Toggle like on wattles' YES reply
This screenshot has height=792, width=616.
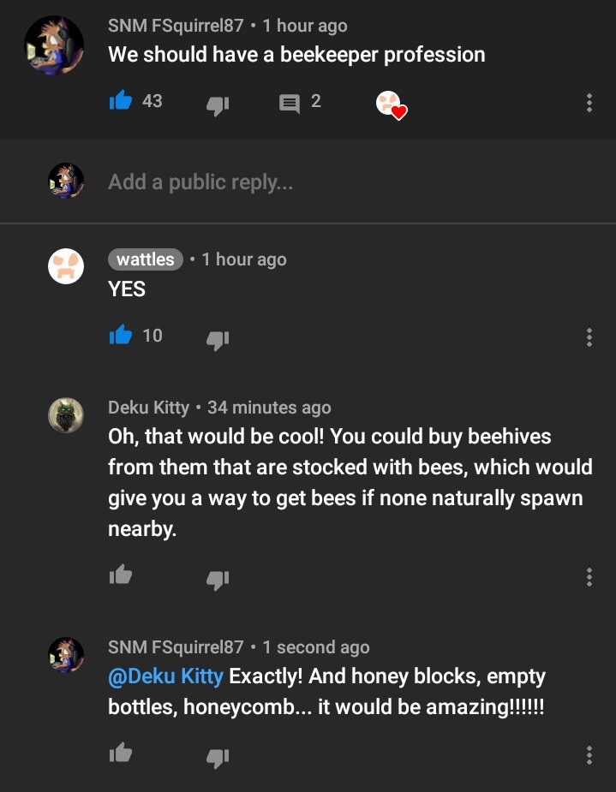pos(121,335)
